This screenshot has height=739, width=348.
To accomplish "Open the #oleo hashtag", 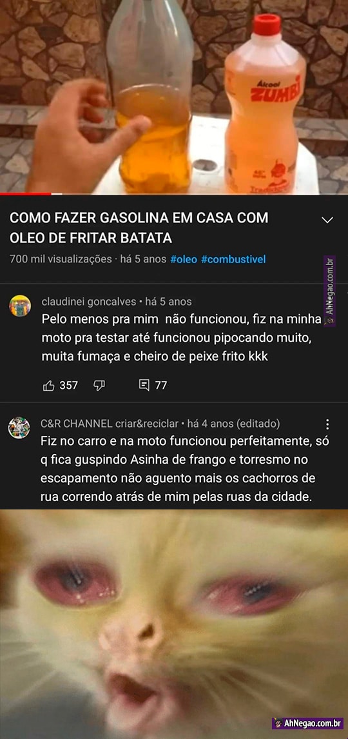I will pos(183,259).
